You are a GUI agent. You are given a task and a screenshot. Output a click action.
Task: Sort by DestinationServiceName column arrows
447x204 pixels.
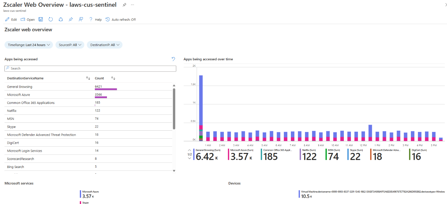click(88, 78)
